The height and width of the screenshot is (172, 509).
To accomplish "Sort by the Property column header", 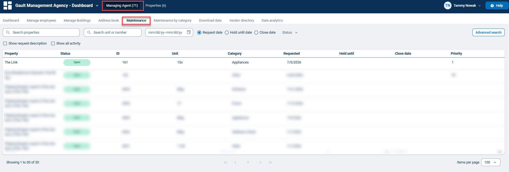I will point(11,54).
